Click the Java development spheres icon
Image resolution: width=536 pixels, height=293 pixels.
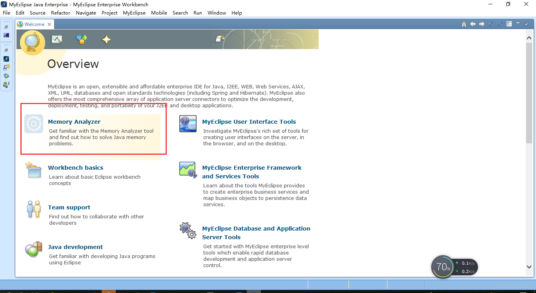click(33, 249)
